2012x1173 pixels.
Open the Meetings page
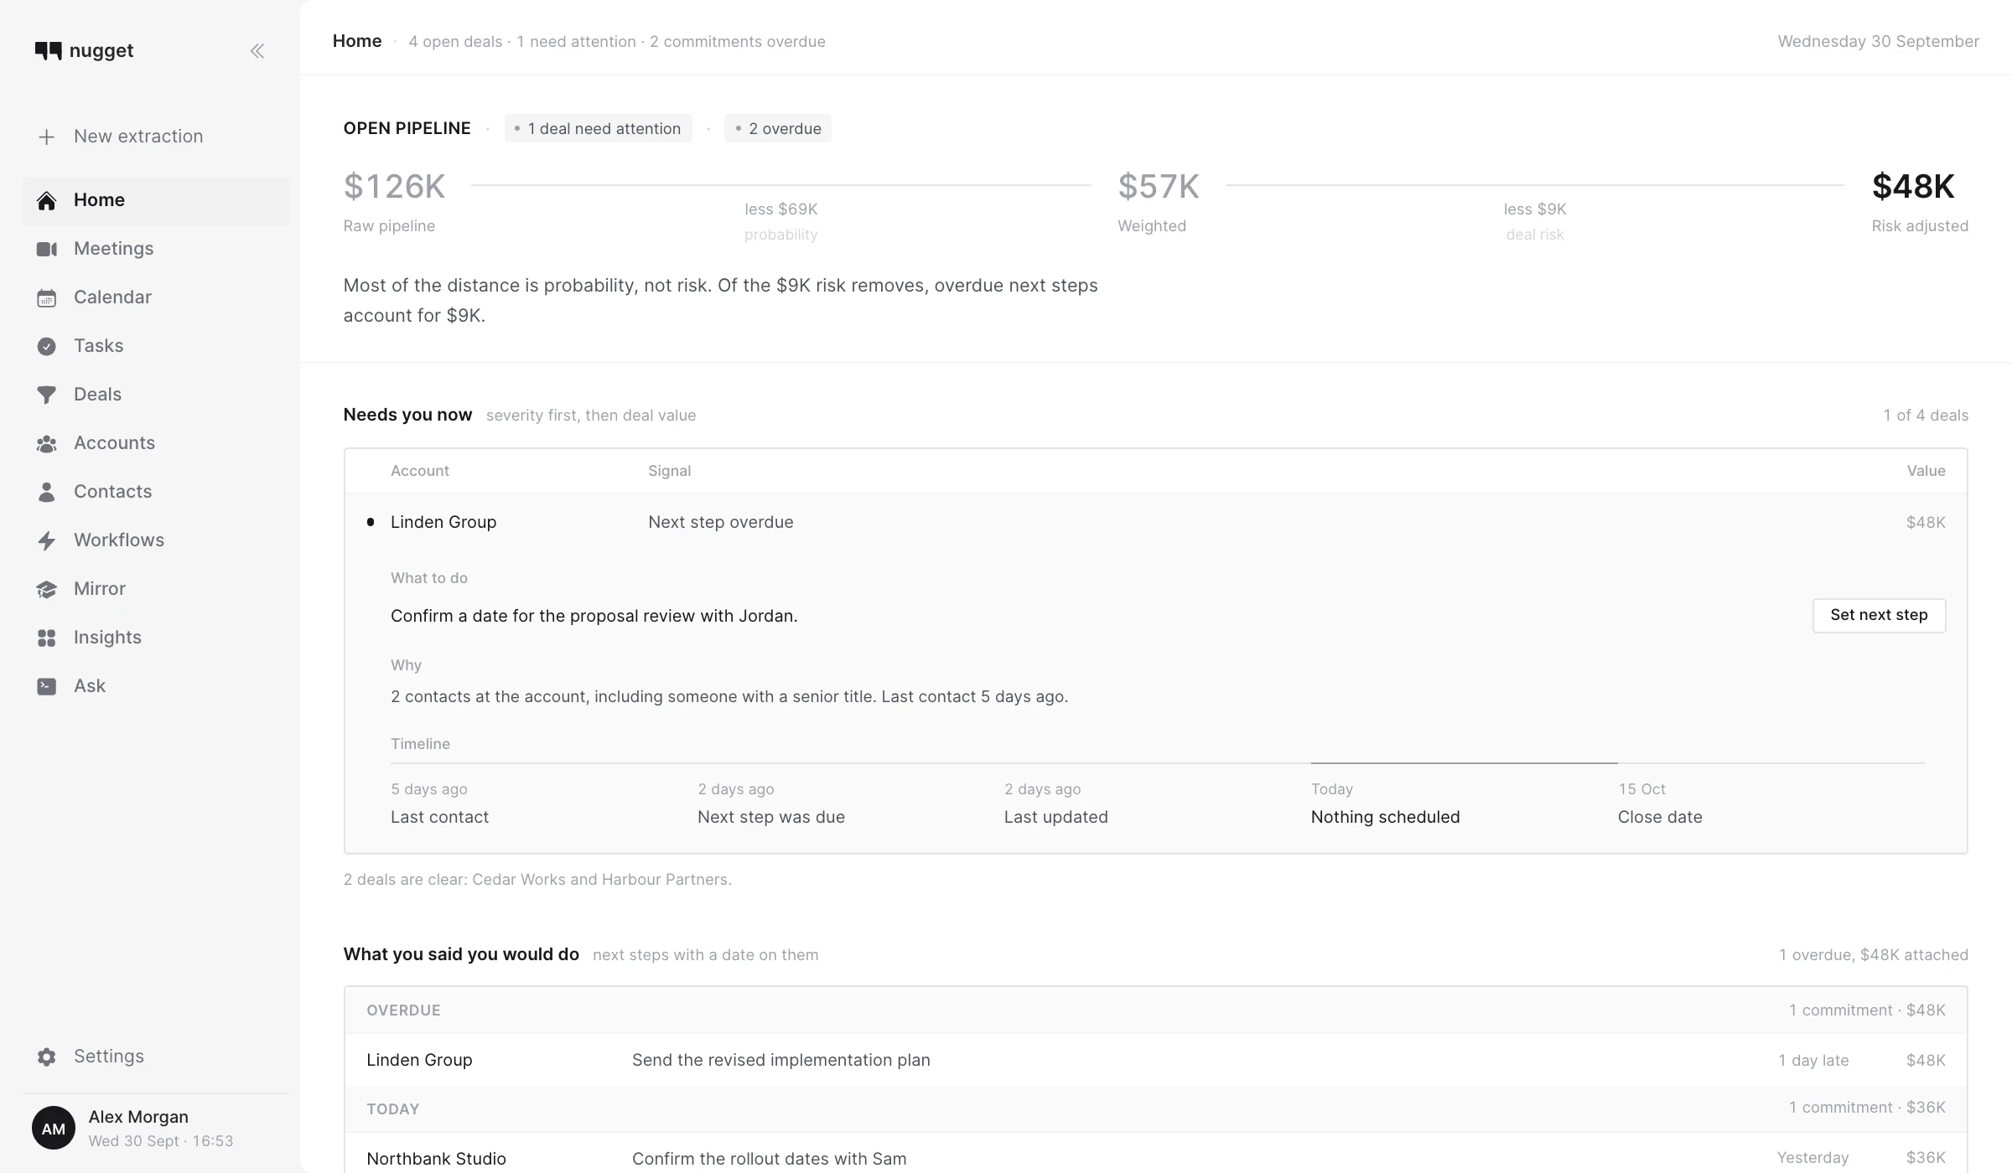coord(156,249)
